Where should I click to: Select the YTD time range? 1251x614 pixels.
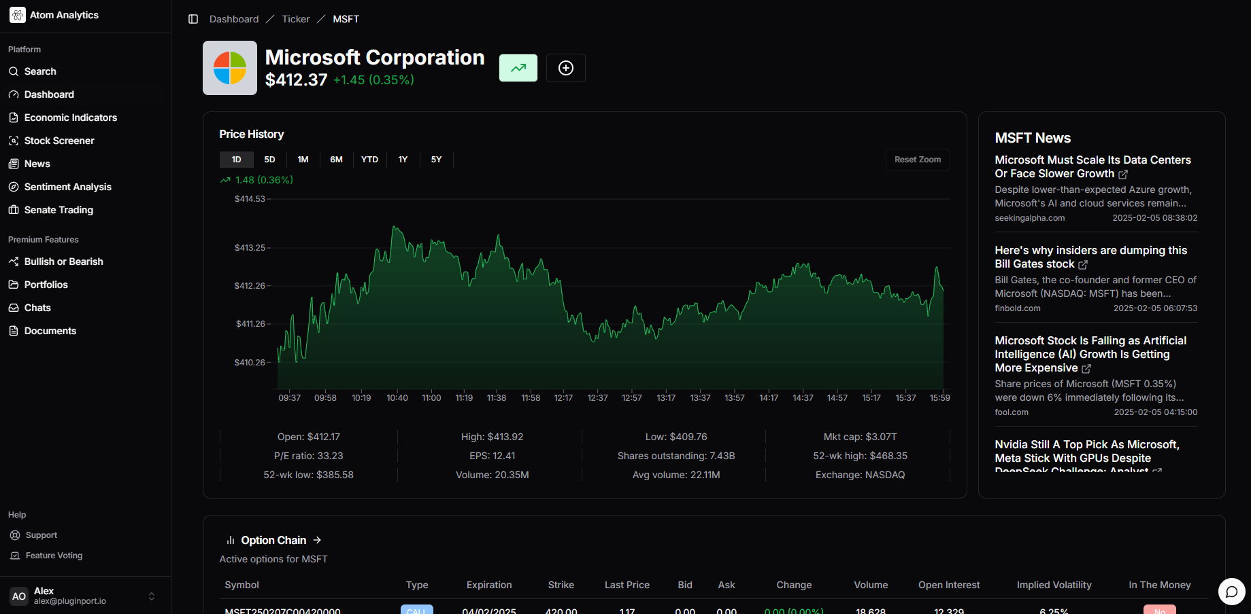click(369, 160)
